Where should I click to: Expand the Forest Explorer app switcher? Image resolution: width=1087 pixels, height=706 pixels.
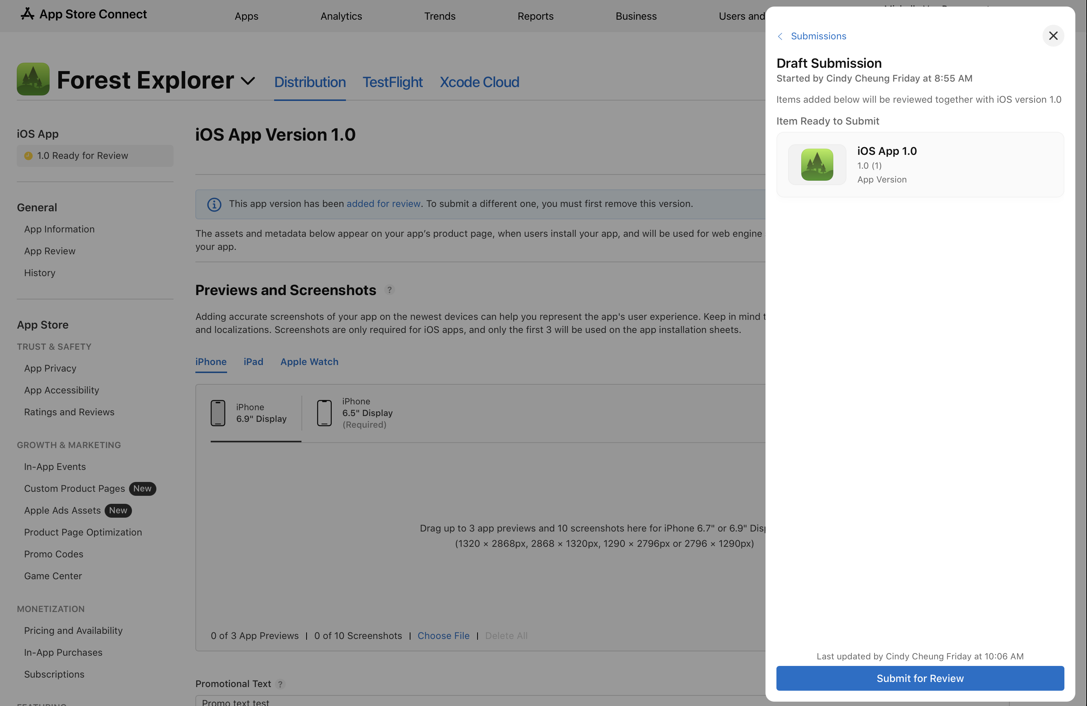click(248, 81)
